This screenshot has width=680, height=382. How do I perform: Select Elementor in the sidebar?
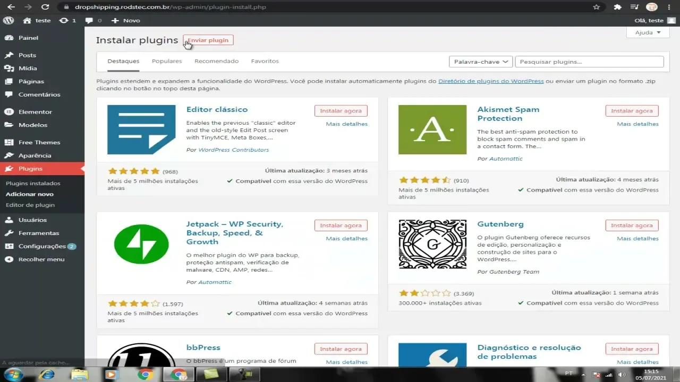[x=35, y=111]
